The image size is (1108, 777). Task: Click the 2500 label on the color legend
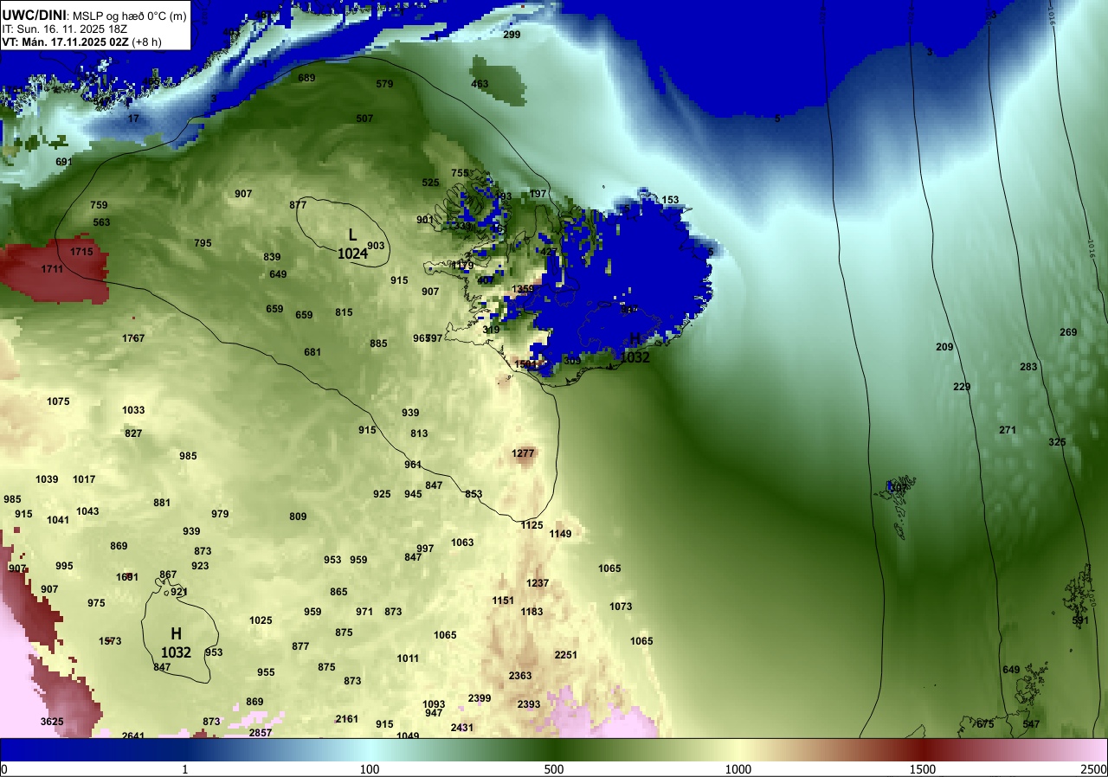point(1093,769)
